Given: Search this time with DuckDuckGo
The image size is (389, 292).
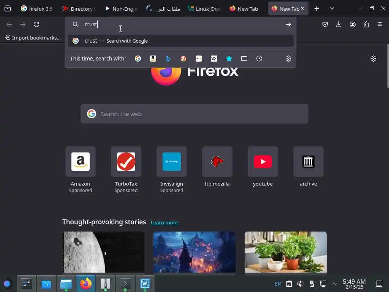Looking at the screenshot, I should point(183,59).
